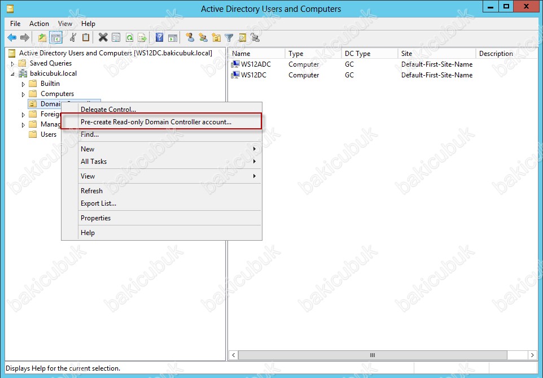Image resolution: width=543 pixels, height=378 pixels.
Task: Click the Create new group toolbar icon
Action: tap(203, 37)
